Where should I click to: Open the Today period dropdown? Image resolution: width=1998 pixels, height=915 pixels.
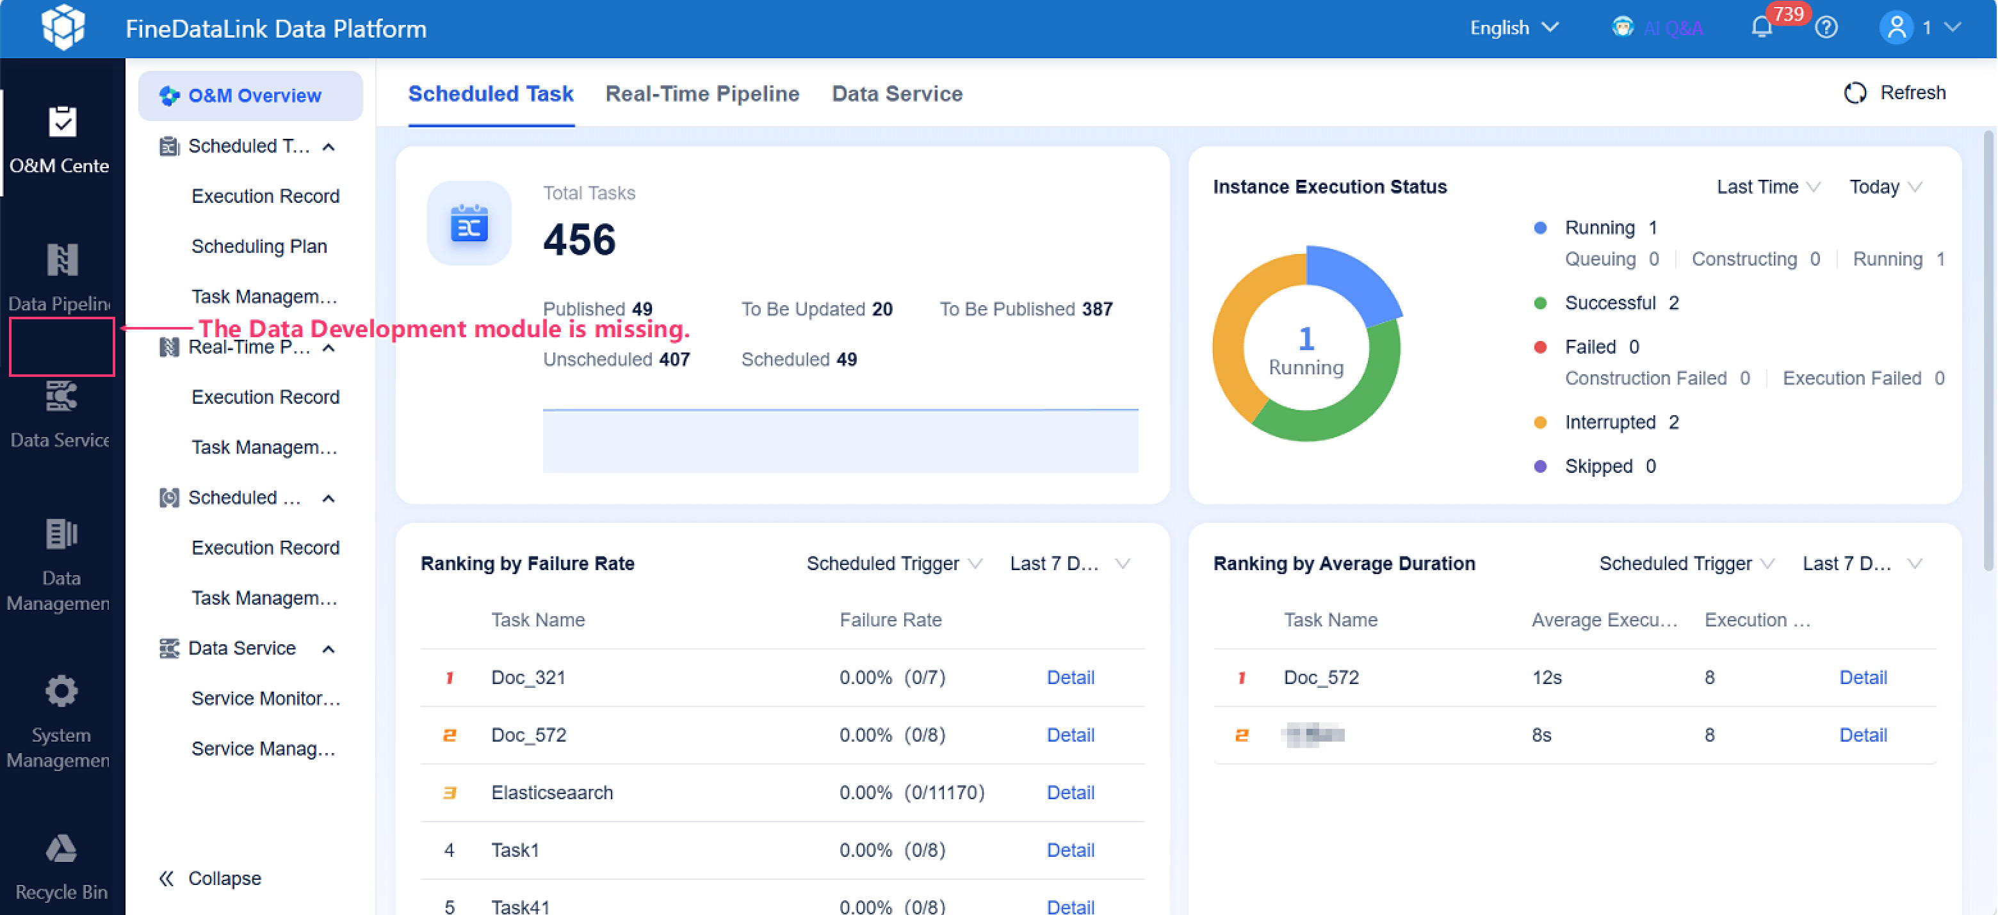(x=1885, y=187)
